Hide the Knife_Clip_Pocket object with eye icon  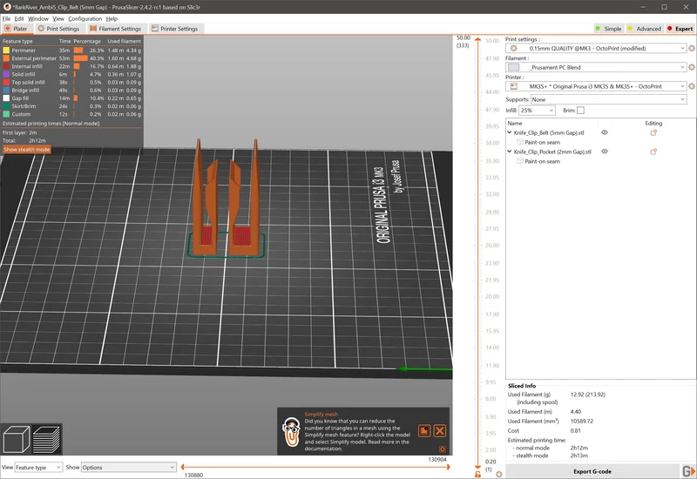point(605,152)
